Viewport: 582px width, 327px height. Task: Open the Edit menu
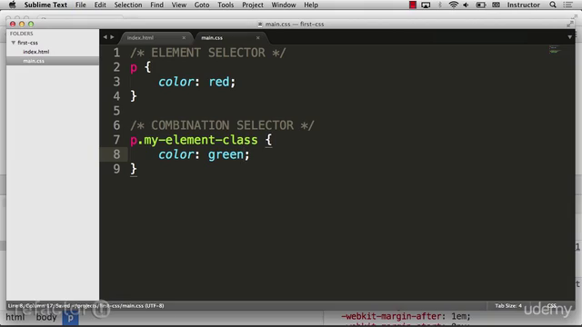pos(100,5)
